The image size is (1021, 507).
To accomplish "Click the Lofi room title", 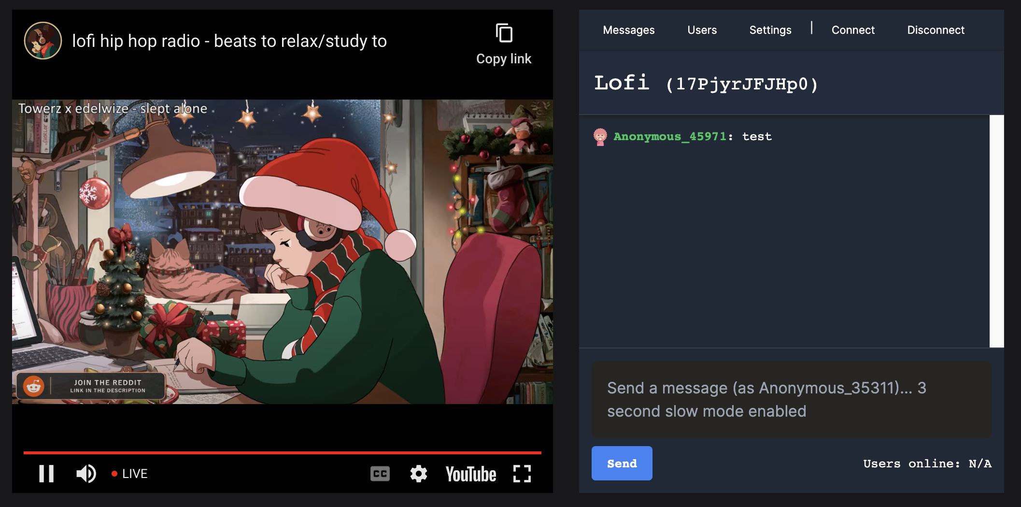I will tap(622, 83).
